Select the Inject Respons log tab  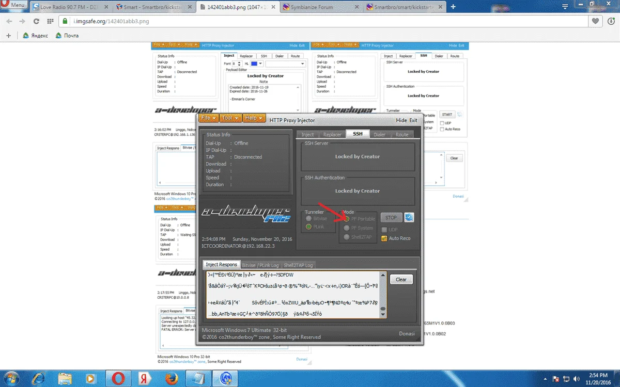[x=221, y=264]
